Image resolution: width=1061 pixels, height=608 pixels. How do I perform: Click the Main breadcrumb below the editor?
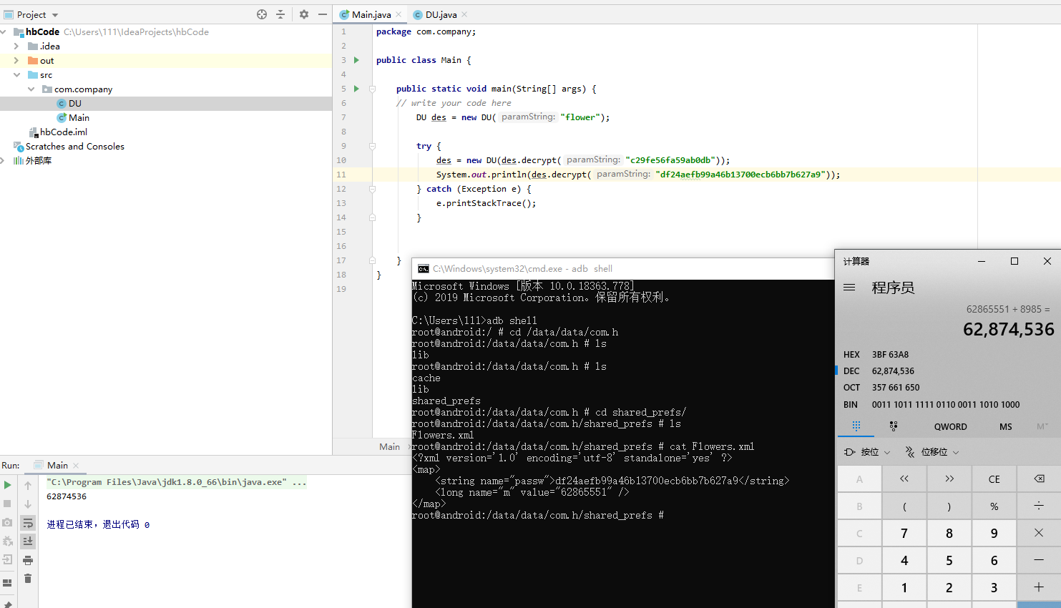(x=389, y=447)
